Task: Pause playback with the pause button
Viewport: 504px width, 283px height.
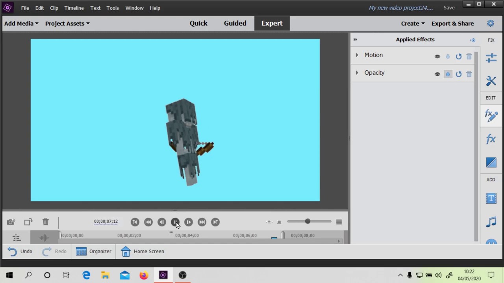Action: [x=175, y=222]
